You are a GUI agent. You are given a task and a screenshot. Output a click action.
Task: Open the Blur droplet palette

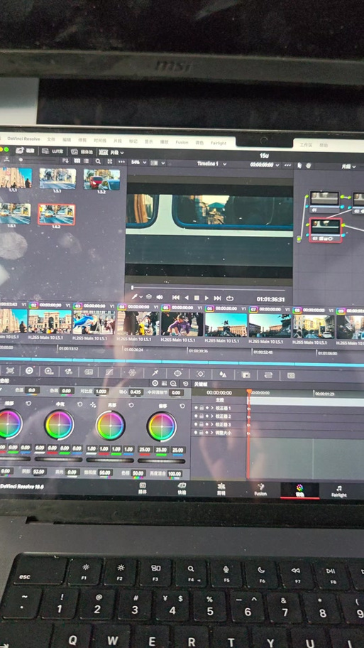(x=223, y=374)
